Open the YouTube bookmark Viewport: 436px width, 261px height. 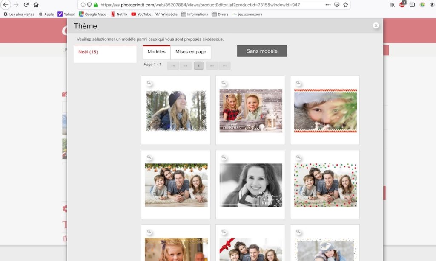coord(141,14)
